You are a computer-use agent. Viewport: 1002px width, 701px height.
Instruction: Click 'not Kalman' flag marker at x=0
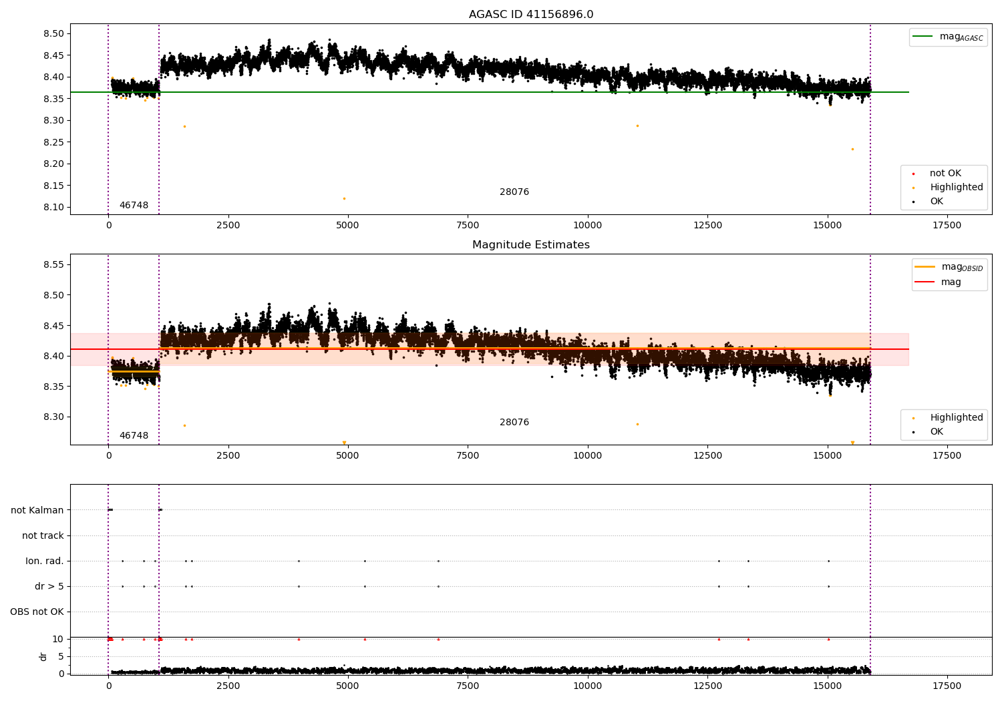[110, 510]
